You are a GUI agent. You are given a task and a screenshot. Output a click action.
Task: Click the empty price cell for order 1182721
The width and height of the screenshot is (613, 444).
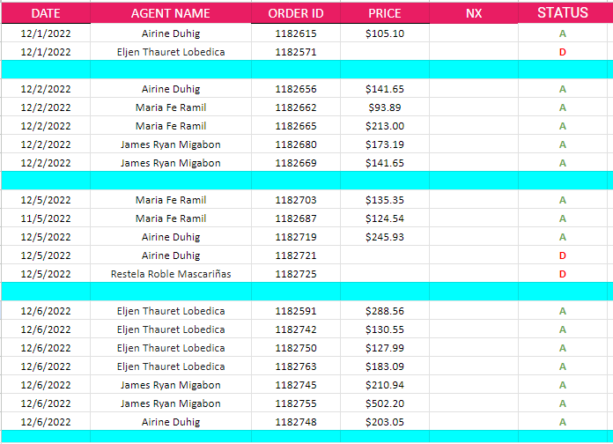point(384,255)
